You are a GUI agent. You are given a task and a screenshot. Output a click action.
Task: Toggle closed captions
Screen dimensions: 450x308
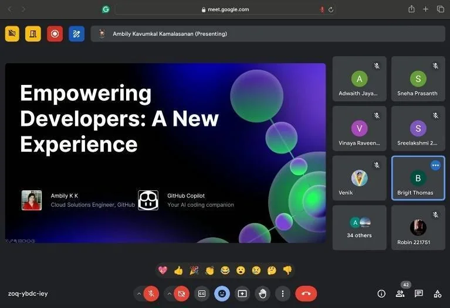pyautogui.click(x=202, y=294)
